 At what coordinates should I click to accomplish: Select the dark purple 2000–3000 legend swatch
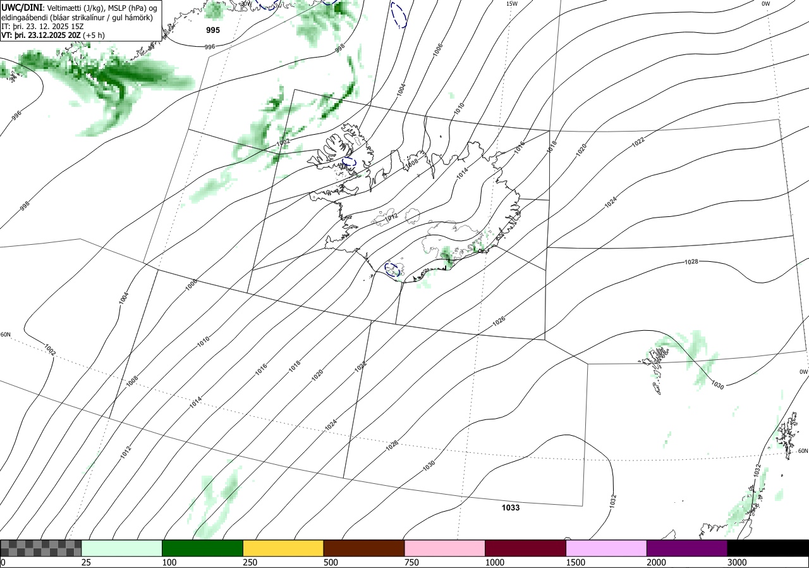click(687, 548)
